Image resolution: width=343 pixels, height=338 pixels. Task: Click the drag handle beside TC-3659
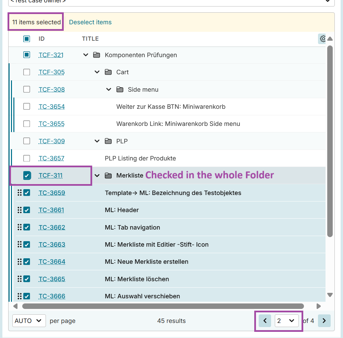20,193
